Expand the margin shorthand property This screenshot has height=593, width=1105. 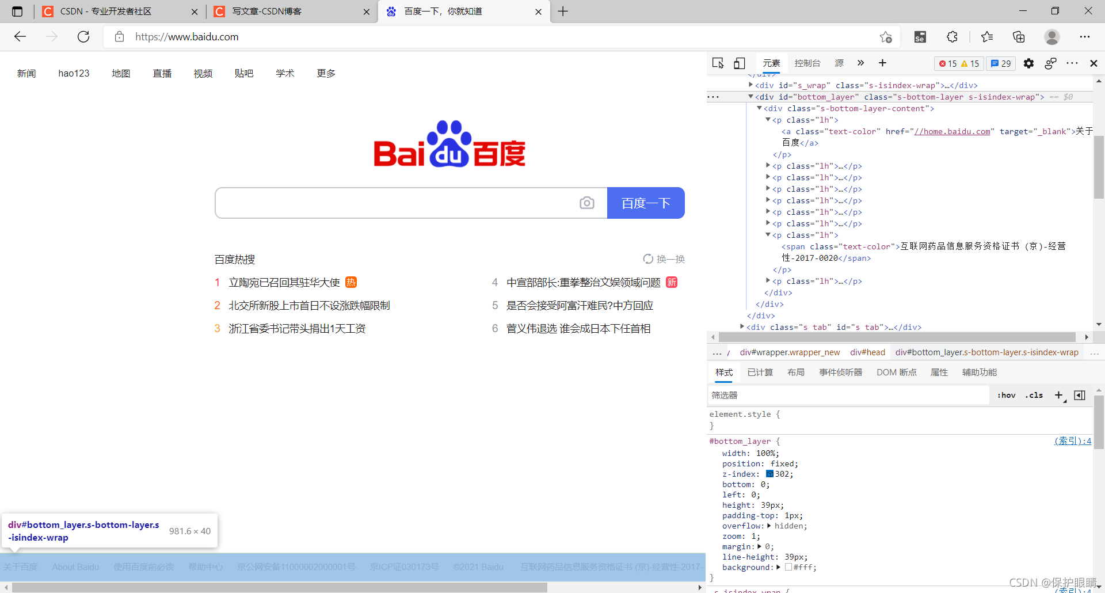click(759, 546)
